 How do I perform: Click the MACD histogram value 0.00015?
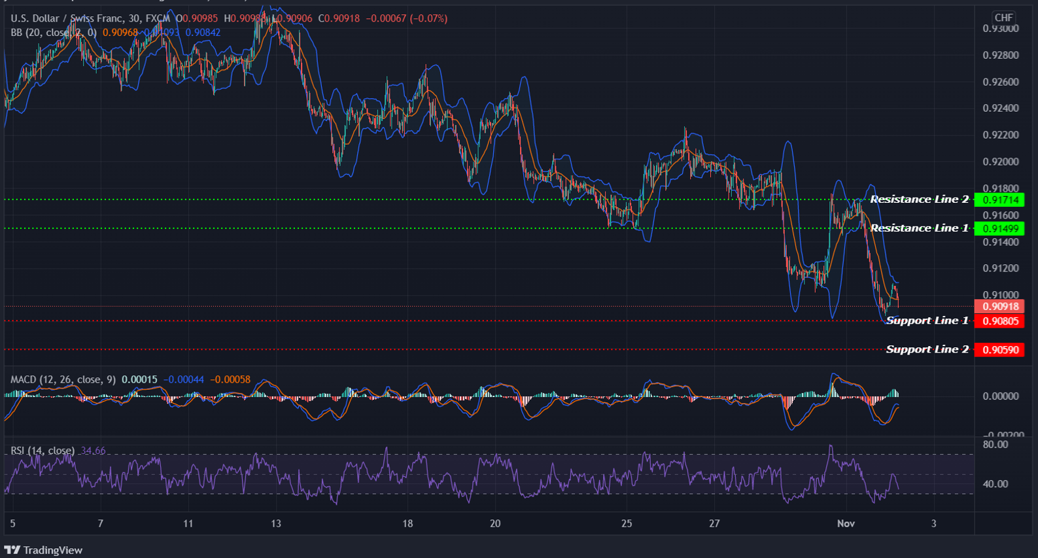tap(139, 379)
